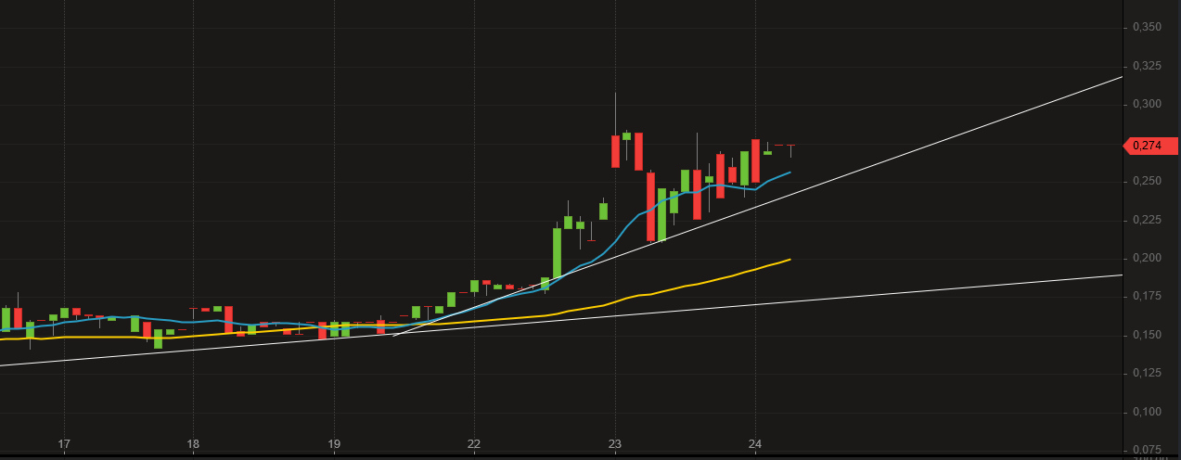Click the tall green candle rising from 0,190 to 0,220
This screenshot has width=1181, height=460.
557,252
